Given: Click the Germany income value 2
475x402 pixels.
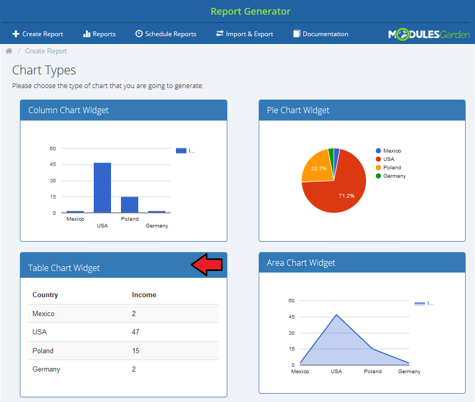Looking at the screenshot, I should coord(134,370).
